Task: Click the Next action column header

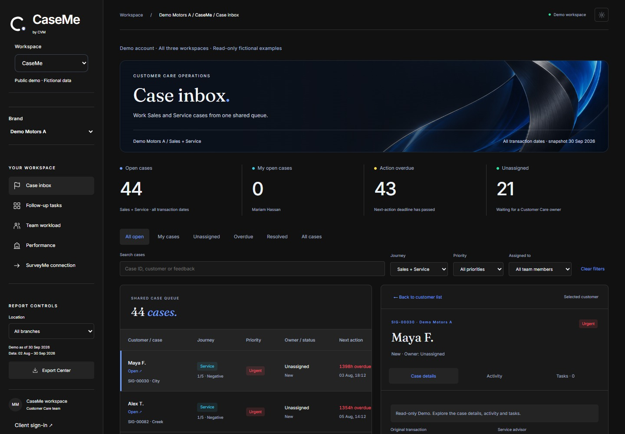Action: tap(351, 340)
